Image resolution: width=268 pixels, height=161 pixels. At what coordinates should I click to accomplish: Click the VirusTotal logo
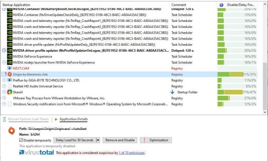coord(36,152)
